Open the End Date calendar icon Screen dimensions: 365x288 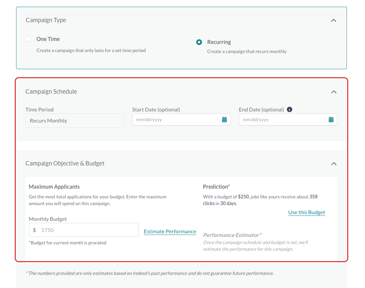tap(331, 120)
